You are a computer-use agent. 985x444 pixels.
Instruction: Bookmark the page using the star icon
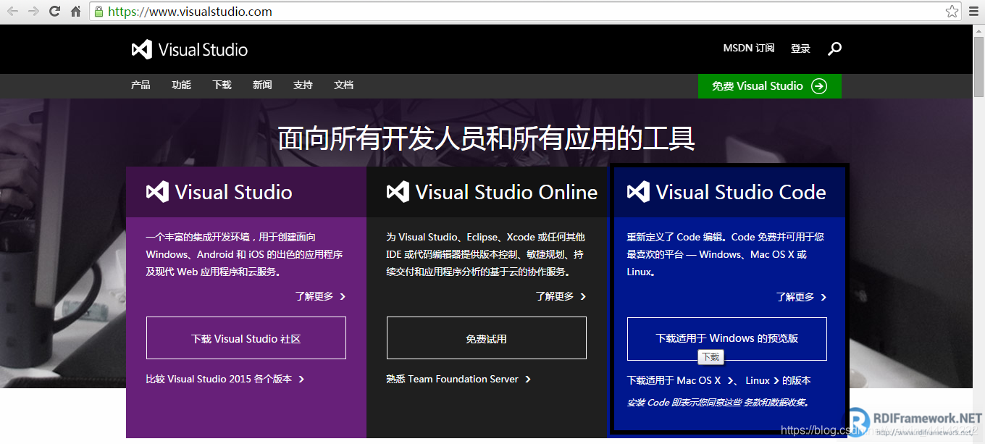[x=952, y=11]
